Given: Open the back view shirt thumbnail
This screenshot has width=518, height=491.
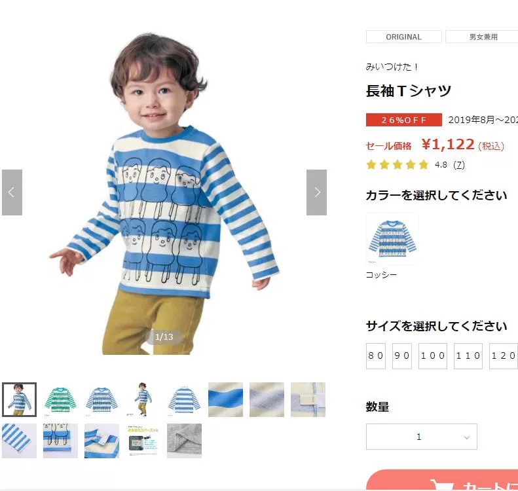Looking at the screenshot, I should pos(184,399).
